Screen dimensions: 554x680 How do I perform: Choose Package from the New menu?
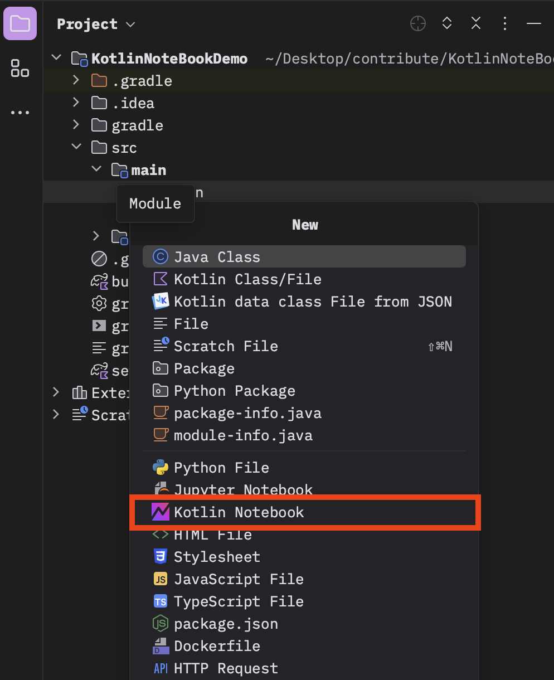[304, 368]
